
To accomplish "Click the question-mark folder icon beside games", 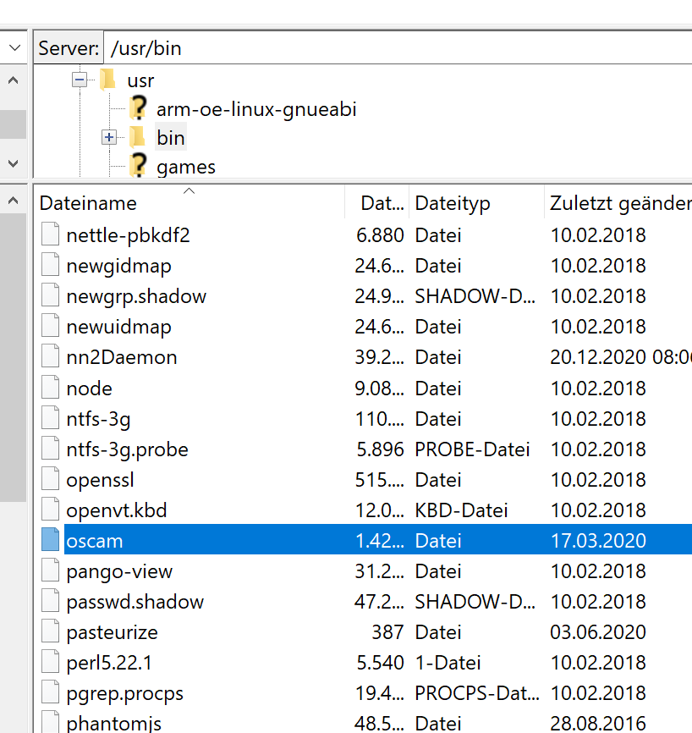I will tap(138, 166).
